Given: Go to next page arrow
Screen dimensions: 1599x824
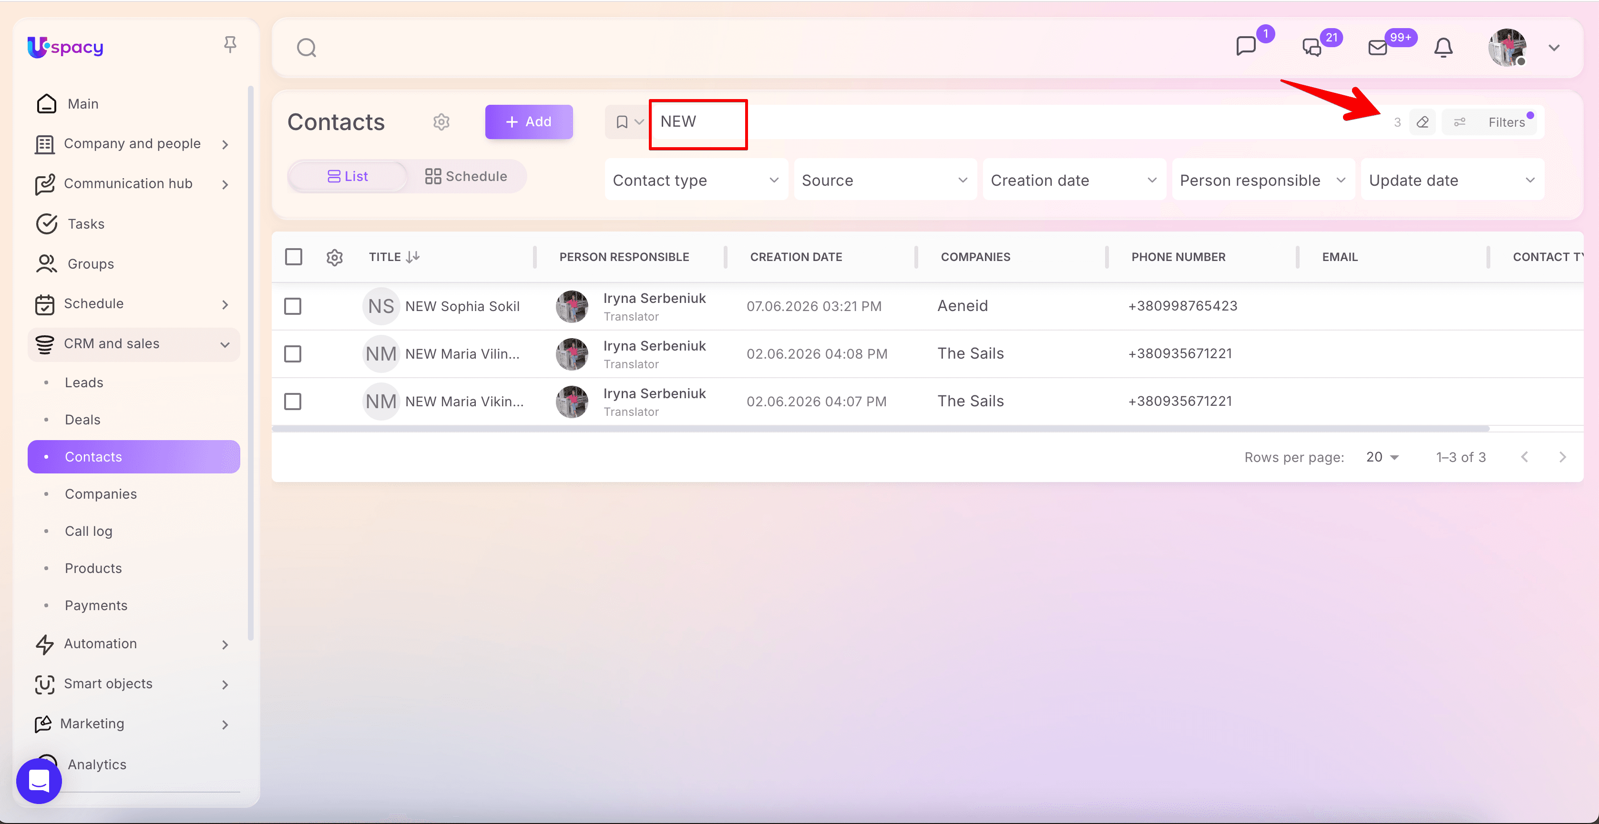Looking at the screenshot, I should pyautogui.click(x=1562, y=458).
